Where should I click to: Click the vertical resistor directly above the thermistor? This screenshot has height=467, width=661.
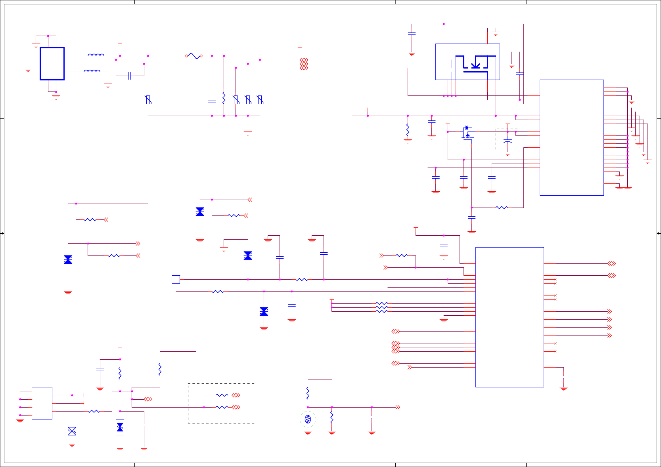308,393
